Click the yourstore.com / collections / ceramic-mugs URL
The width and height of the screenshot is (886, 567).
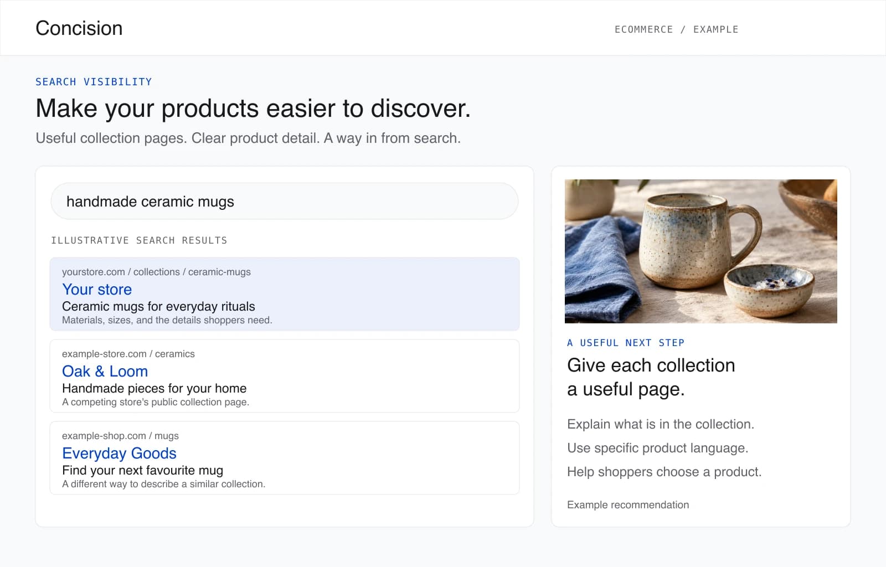(156, 272)
